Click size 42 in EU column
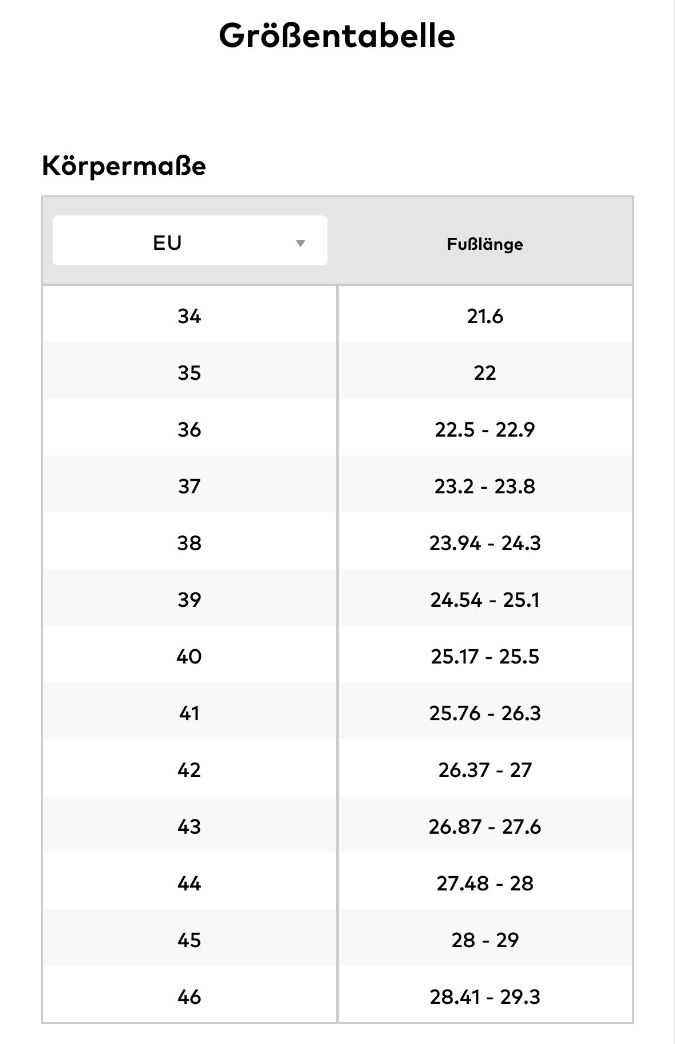 click(189, 770)
